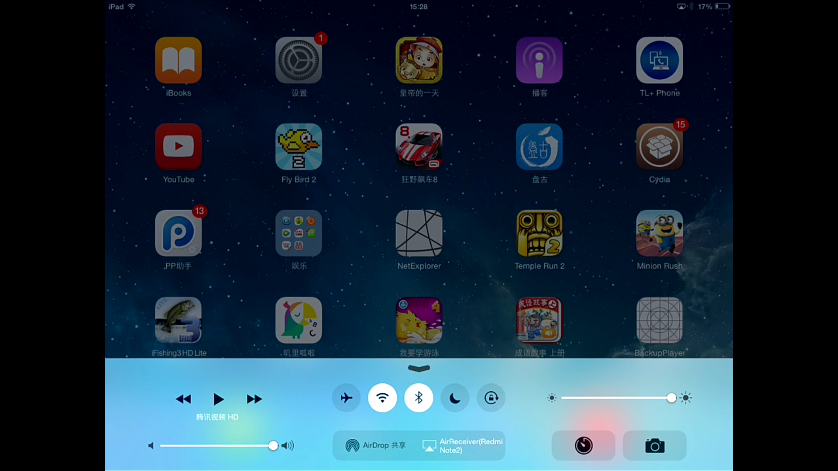Open the TL+ Phone app
The height and width of the screenshot is (471, 838).
[x=659, y=61]
